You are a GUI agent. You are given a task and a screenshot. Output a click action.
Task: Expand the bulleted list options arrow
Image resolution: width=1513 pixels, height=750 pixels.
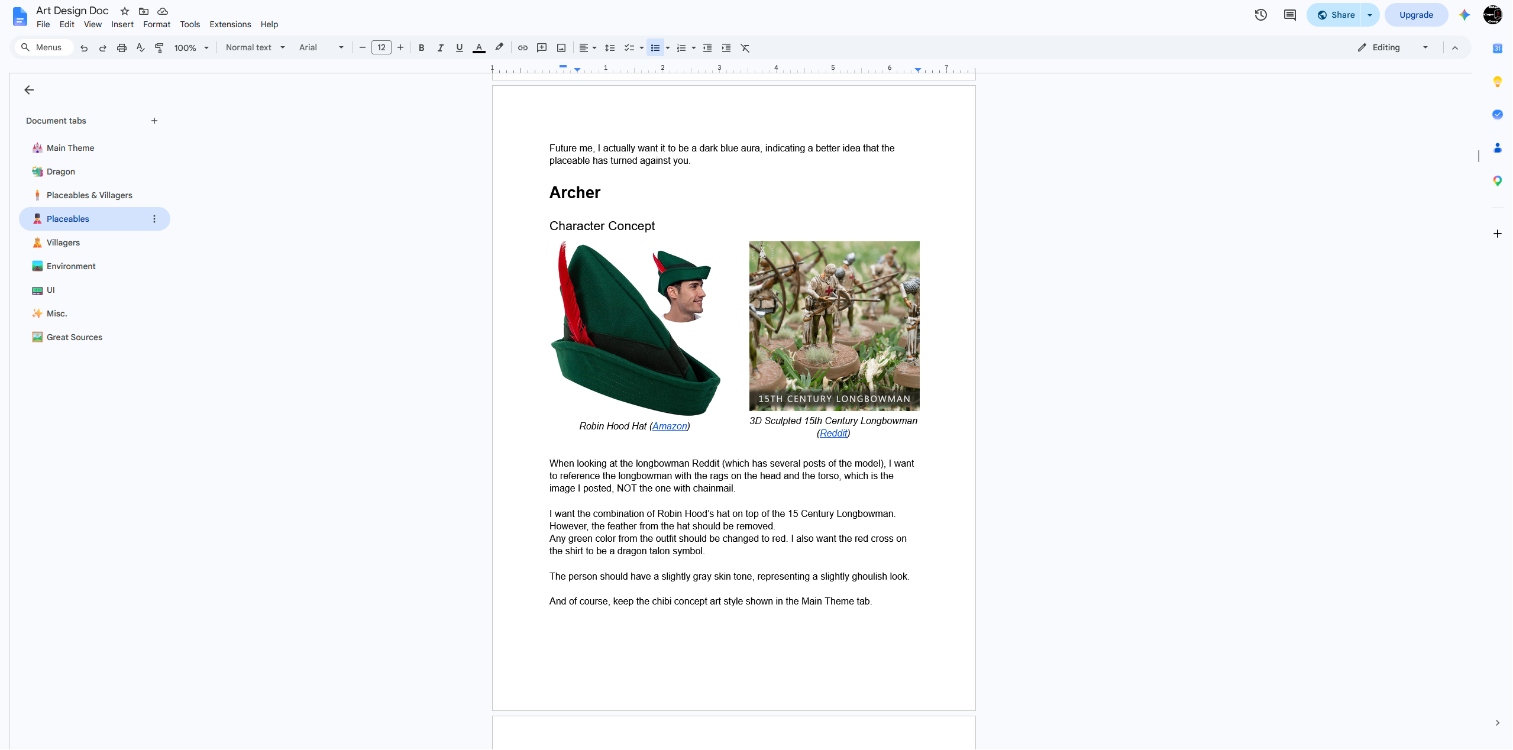point(668,48)
